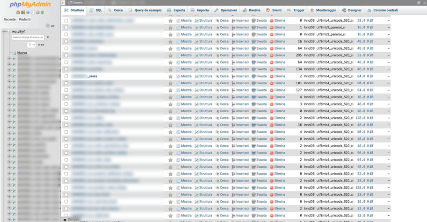Image resolution: width=427 pixels, height=222 pixels.
Task: Click Mostra on the _users table row
Action: point(184,76)
